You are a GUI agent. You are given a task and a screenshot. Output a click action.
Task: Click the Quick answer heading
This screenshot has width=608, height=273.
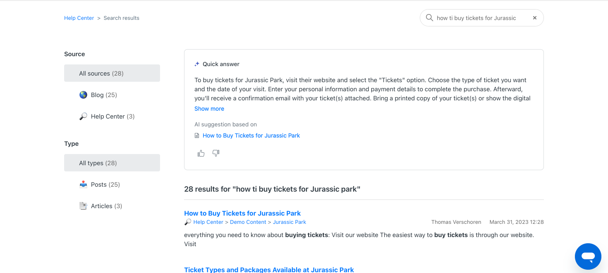221,64
